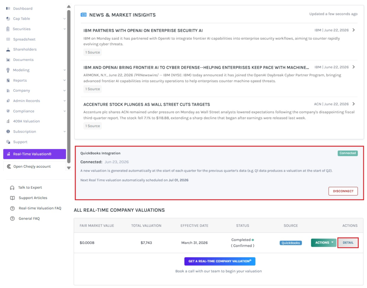Click the Real-time Valuation FAQ question icon
The height and width of the screenshot is (288, 367).
13,208
